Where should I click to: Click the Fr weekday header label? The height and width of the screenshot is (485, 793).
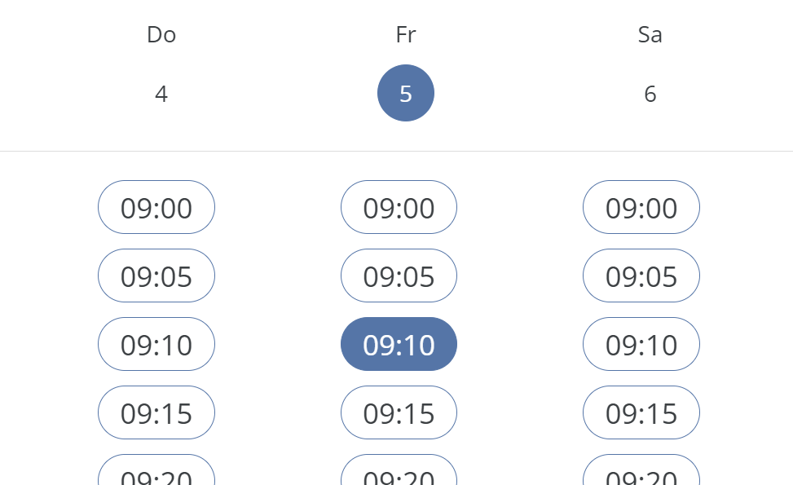pyautogui.click(x=406, y=34)
